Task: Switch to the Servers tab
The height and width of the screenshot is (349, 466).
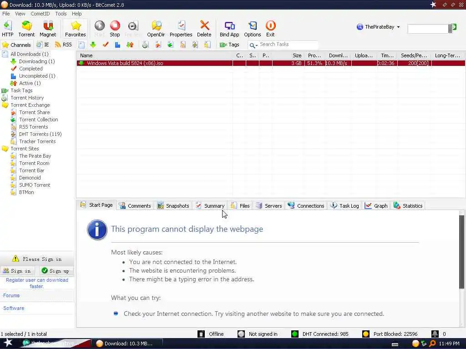Action: pos(269,206)
